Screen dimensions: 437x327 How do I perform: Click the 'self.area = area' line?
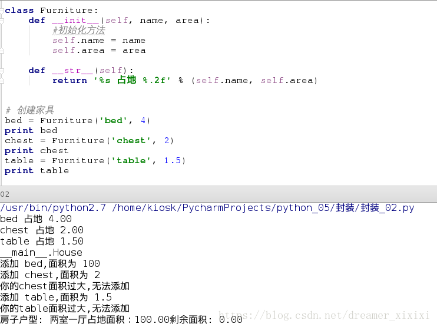click(x=99, y=51)
